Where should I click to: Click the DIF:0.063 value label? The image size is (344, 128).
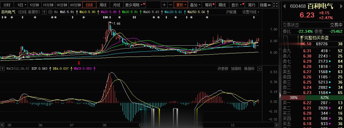click(40, 69)
